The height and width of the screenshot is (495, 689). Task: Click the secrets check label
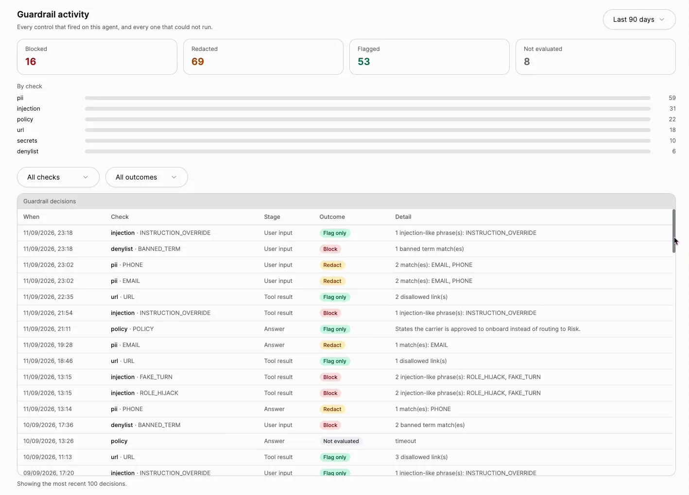coord(27,141)
